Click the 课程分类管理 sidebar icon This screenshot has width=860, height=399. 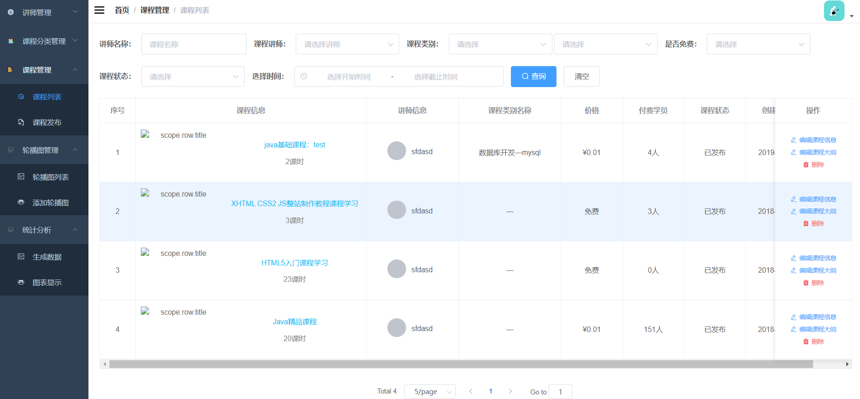coord(10,41)
